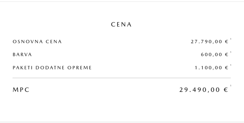
Task: Click the euro symbol in the PAKETI row
Action: click(x=227, y=68)
